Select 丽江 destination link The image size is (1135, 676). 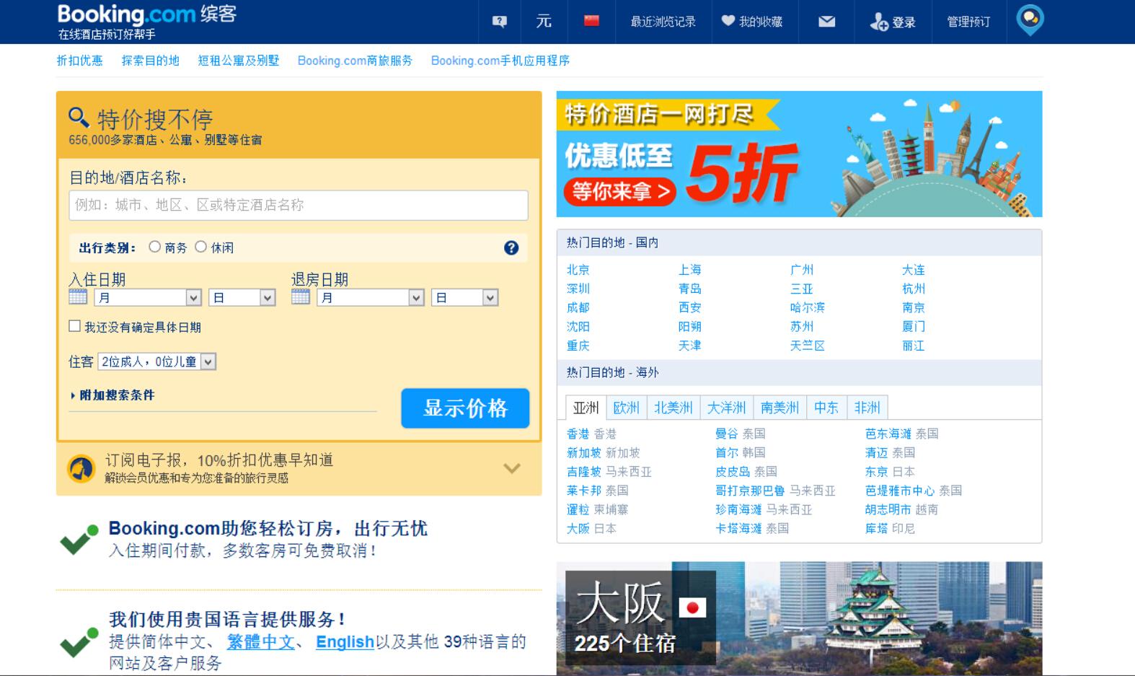[x=914, y=346]
